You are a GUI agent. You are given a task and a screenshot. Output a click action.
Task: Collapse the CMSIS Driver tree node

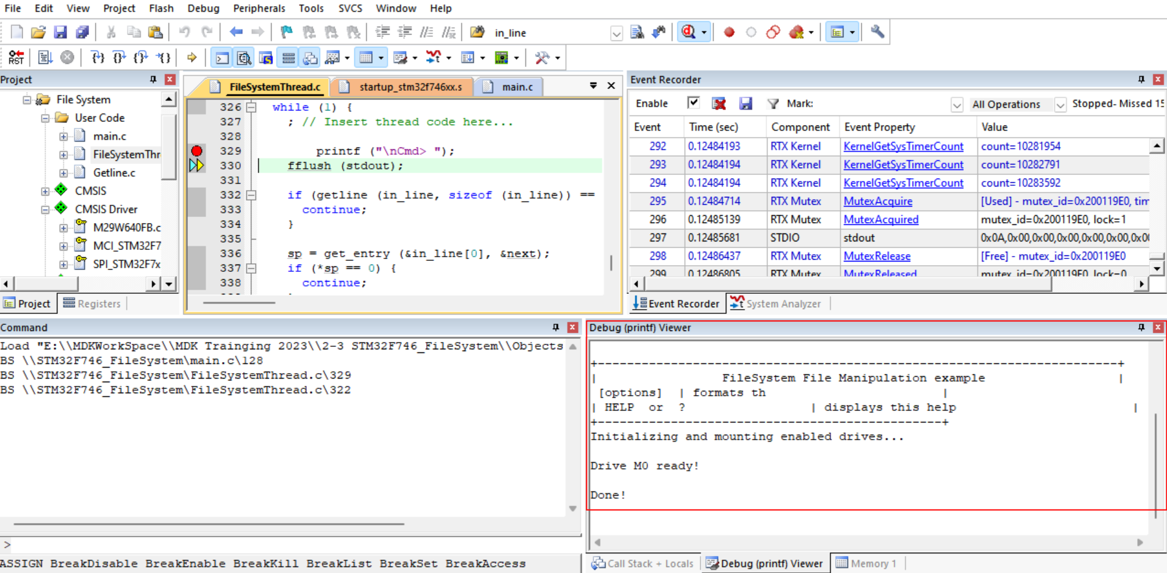pyautogui.click(x=45, y=209)
